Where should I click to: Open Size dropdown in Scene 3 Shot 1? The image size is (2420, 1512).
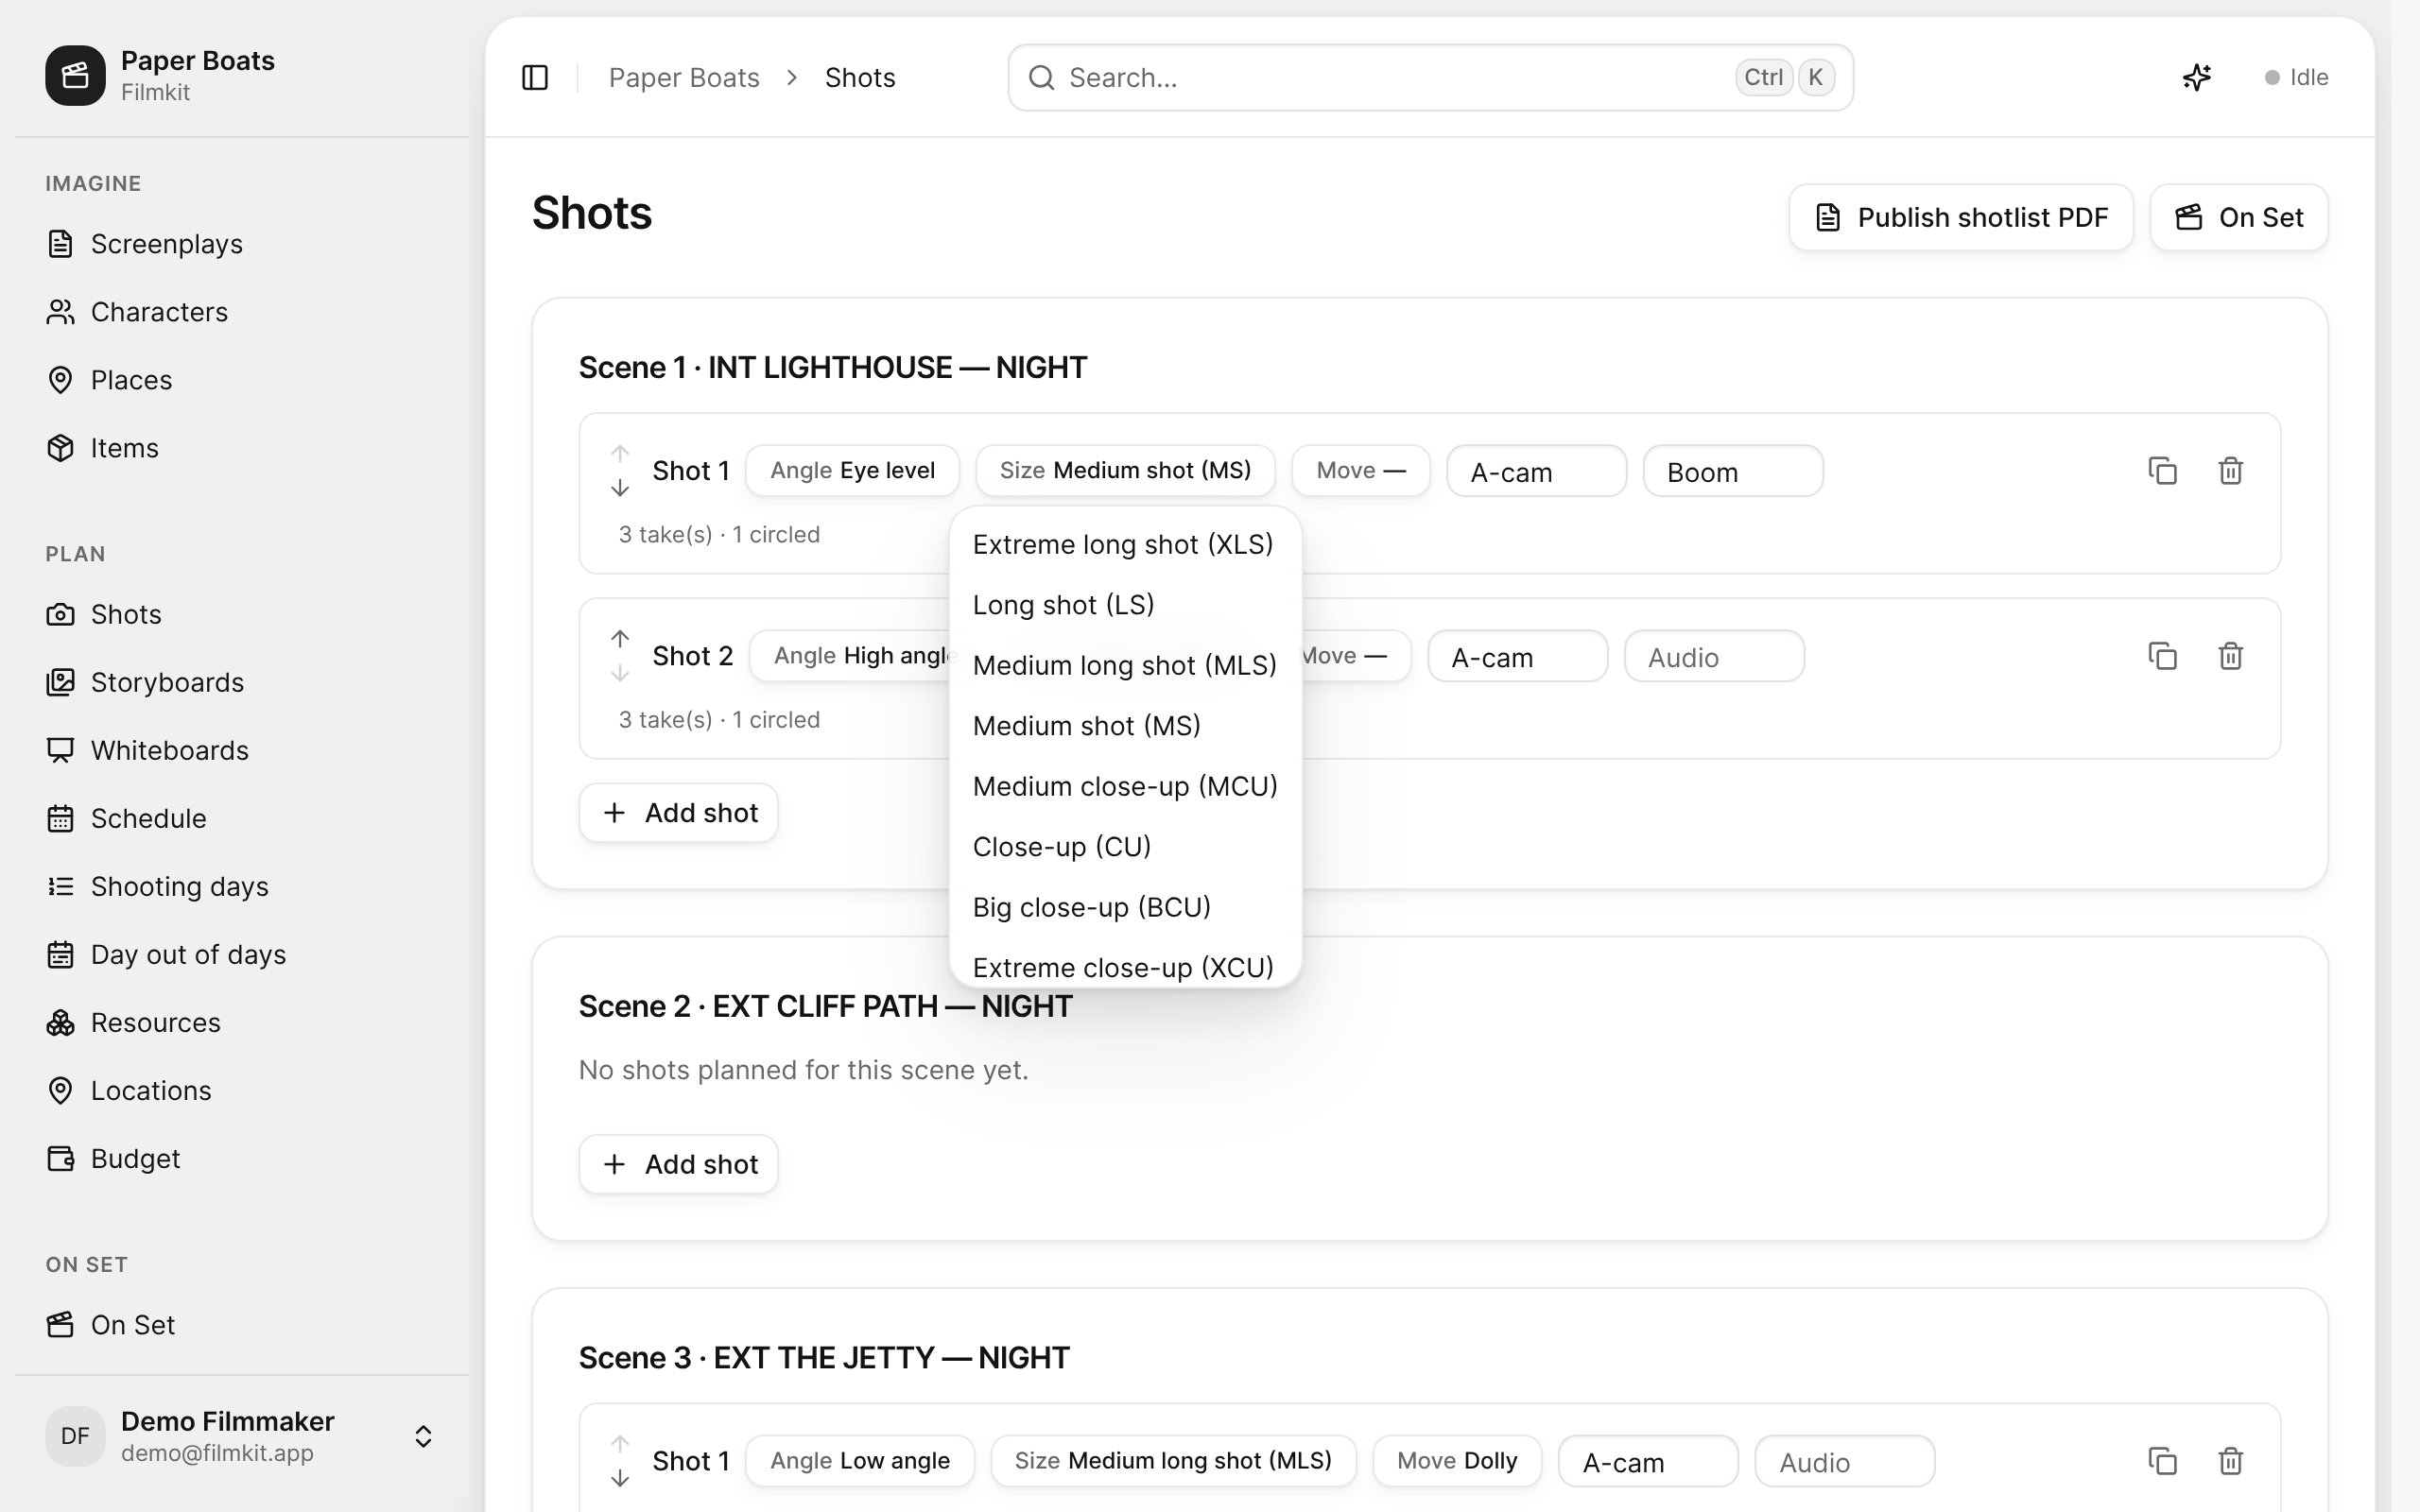coord(1173,1461)
